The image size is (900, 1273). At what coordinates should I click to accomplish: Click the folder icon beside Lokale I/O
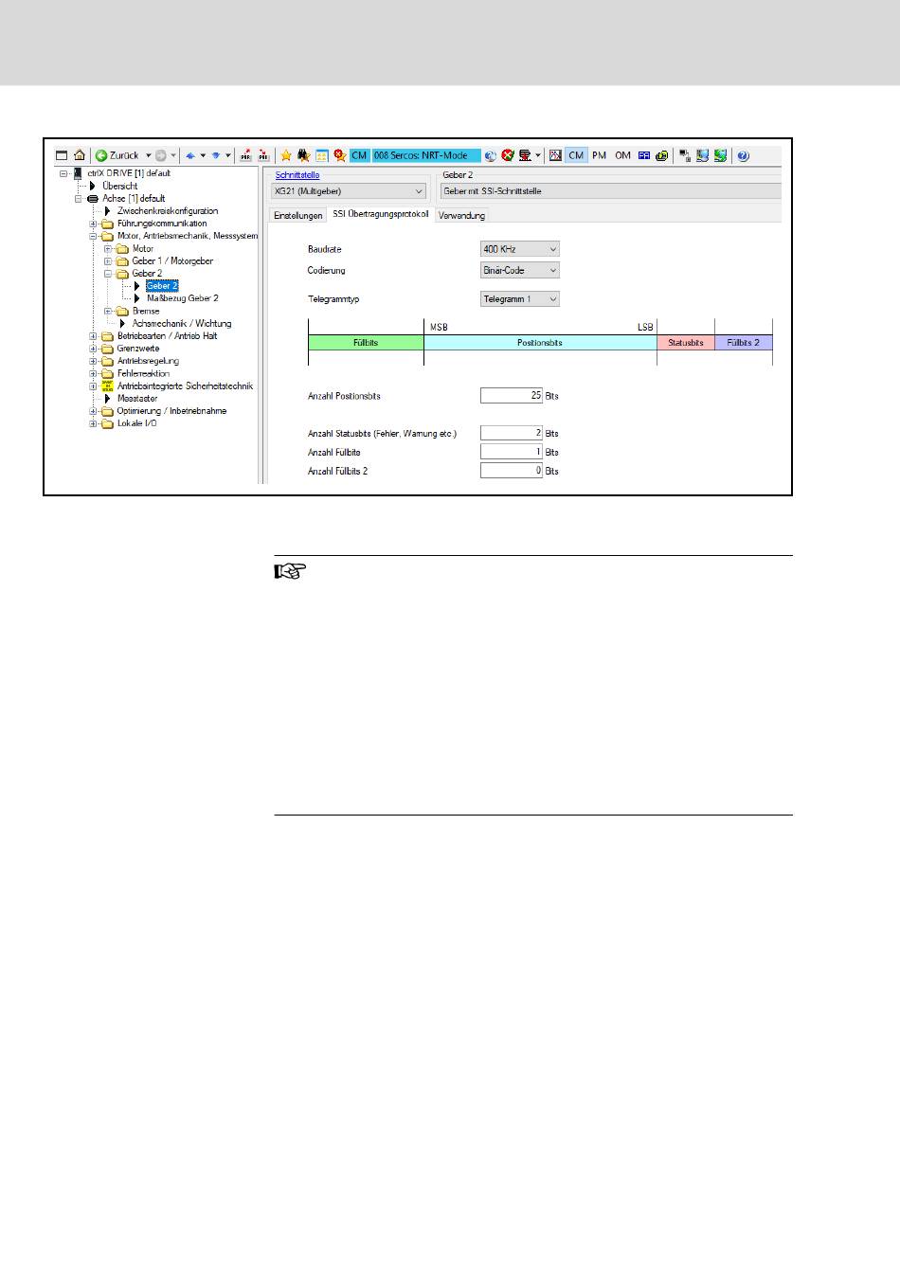[x=107, y=423]
